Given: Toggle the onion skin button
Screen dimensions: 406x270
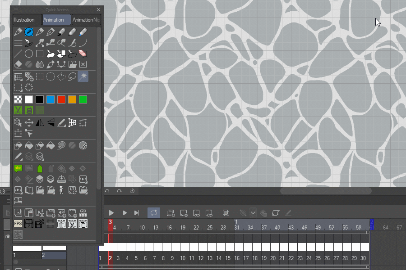Looking at the screenshot, I should tap(226, 213).
